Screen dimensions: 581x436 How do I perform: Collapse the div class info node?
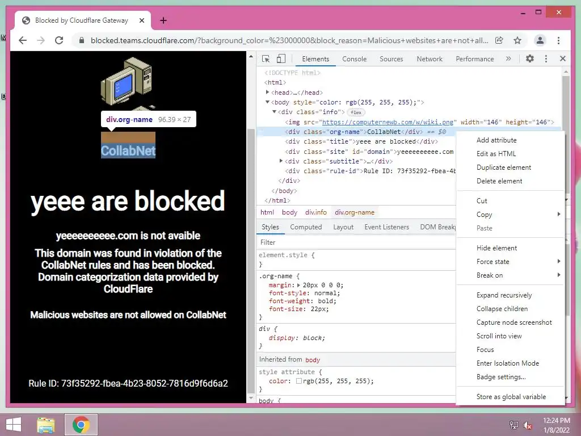(x=274, y=112)
